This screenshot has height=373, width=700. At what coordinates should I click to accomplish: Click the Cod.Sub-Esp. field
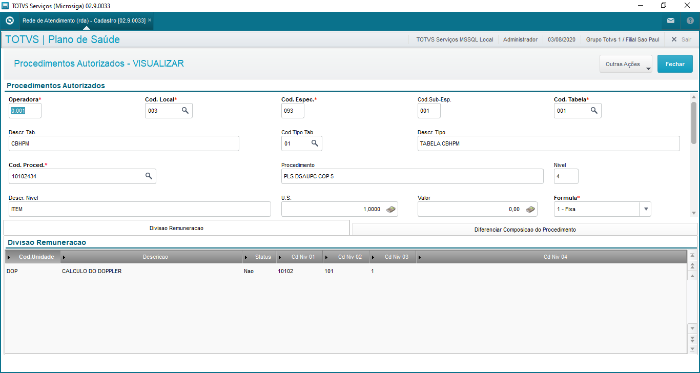(429, 111)
